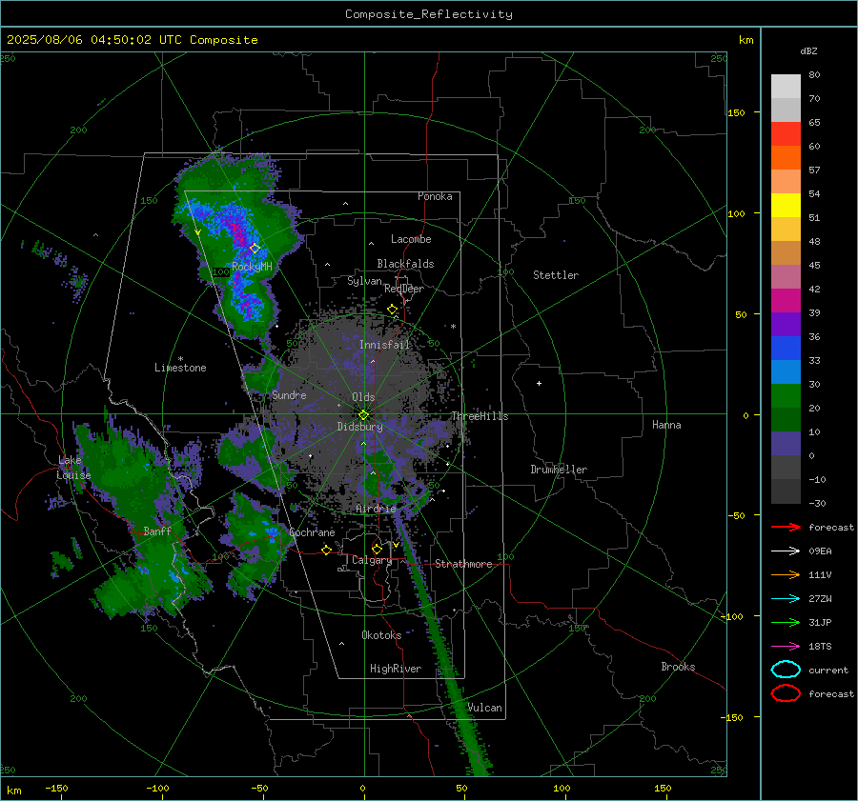Screen dimensions: 858x801
Task: Click the yellow diamond marker near RedDeer
Action: tap(393, 310)
